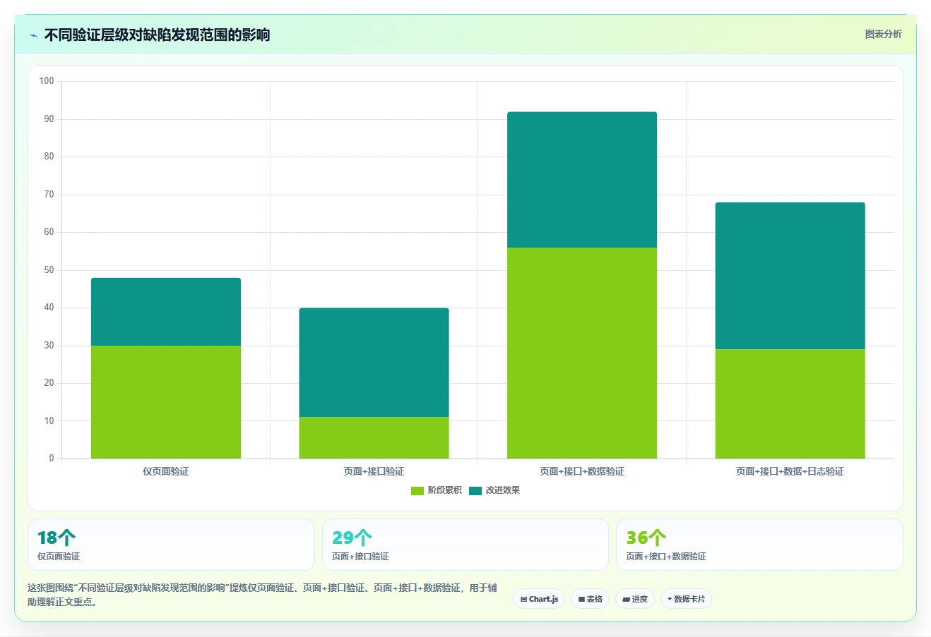Select the Chart.js tag chip
Viewport: 931px width, 637px height.
click(x=539, y=599)
